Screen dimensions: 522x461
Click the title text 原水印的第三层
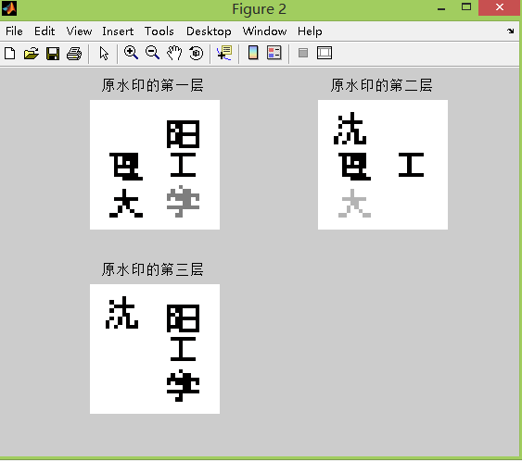pyautogui.click(x=152, y=269)
